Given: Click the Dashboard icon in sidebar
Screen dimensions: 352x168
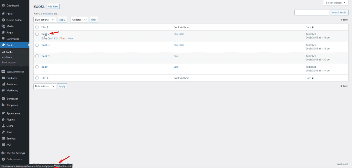Looking at the screenshot, I should click(3, 6).
